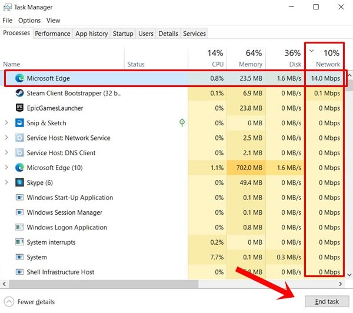Click the Steam Client Bootstrapper icon

(x=19, y=93)
